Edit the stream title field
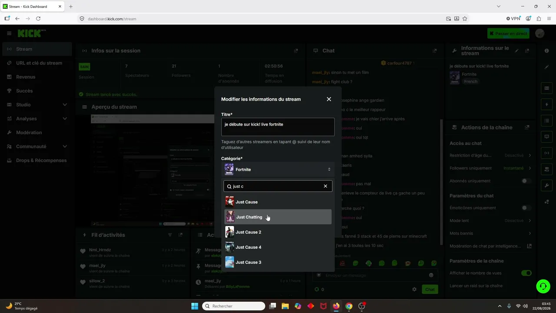The height and width of the screenshot is (313, 556). tap(278, 127)
